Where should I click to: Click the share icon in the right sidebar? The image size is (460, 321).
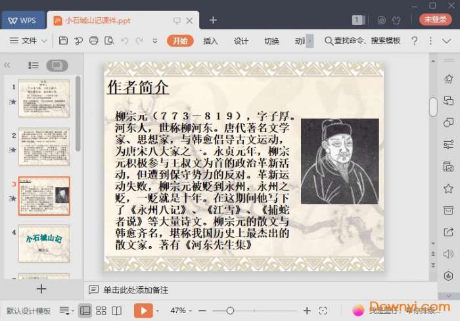tap(449, 232)
